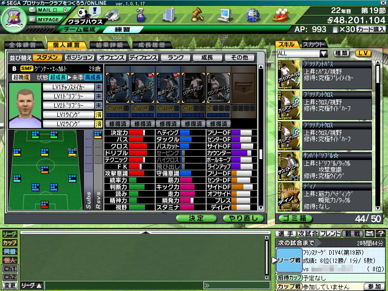This screenshot has height=291, width=388.
Task: Open the ALL skill filter dropdown
Action: [x=303, y=53]
